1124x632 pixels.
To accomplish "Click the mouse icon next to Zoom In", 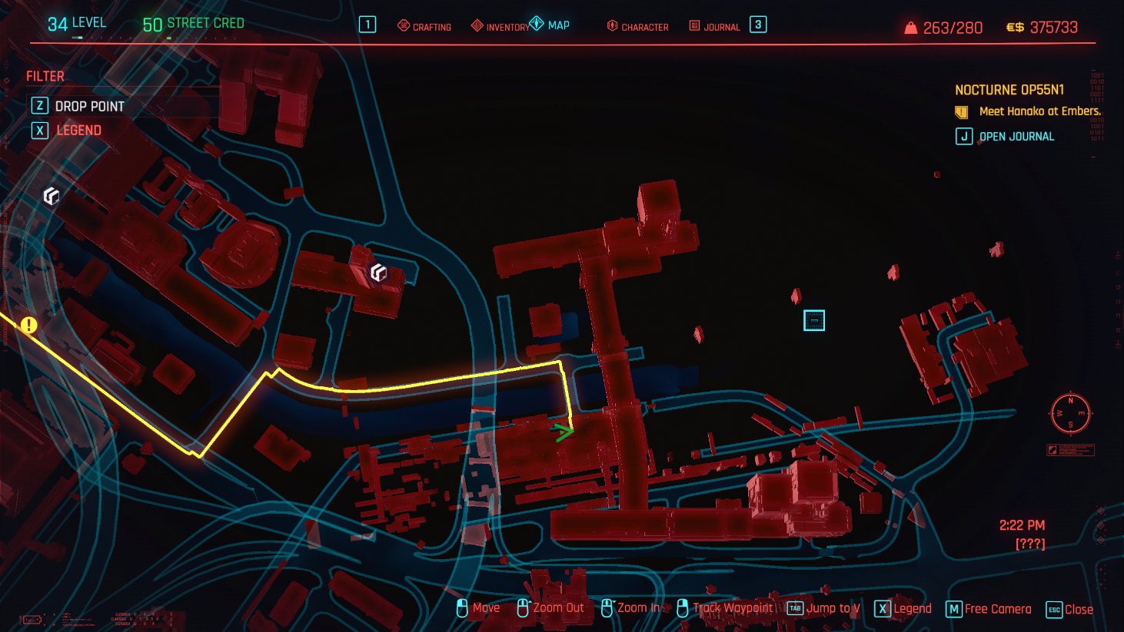I will 607,608.
